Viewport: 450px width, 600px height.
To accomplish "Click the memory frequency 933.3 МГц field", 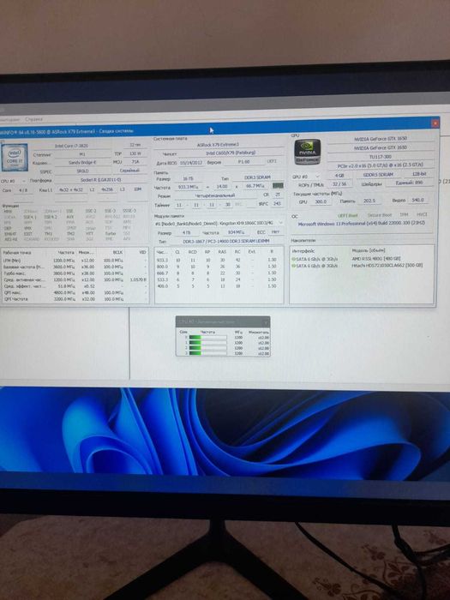I will (188, 187).
